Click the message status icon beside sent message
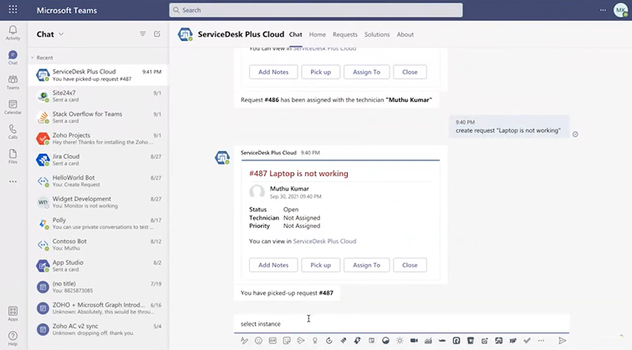Image resolution: width=632 pixels, height=350 pixels. pyautogui.click(x=575, y=134)
